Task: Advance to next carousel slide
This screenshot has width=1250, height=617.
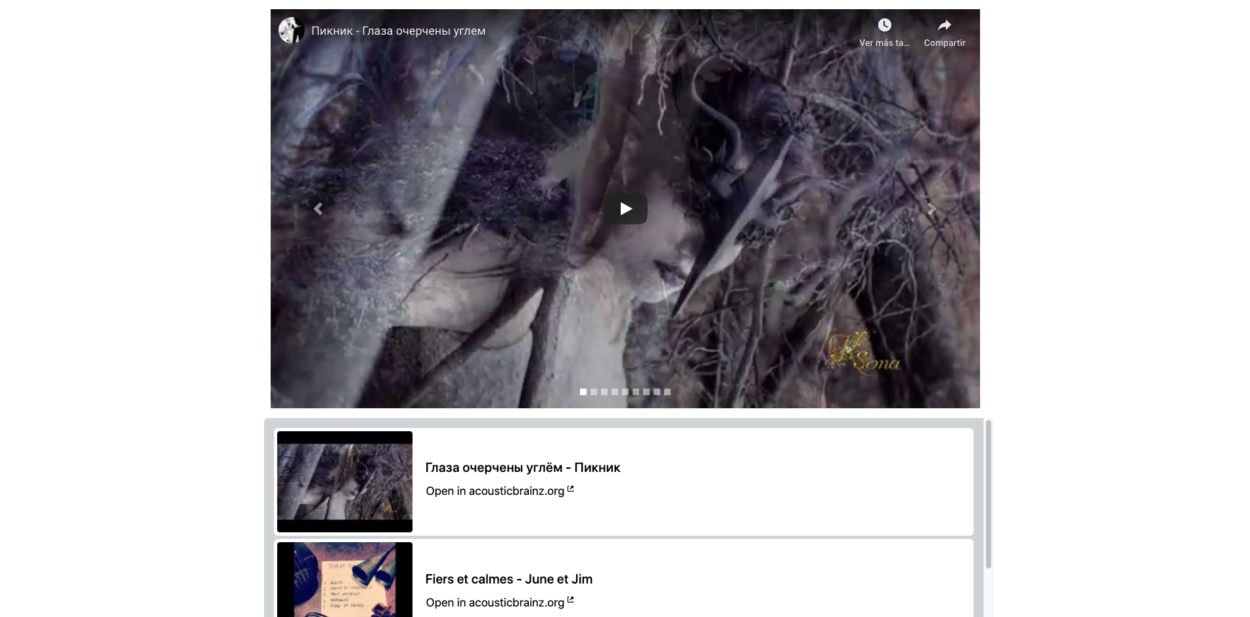Action: pos(931,209)
